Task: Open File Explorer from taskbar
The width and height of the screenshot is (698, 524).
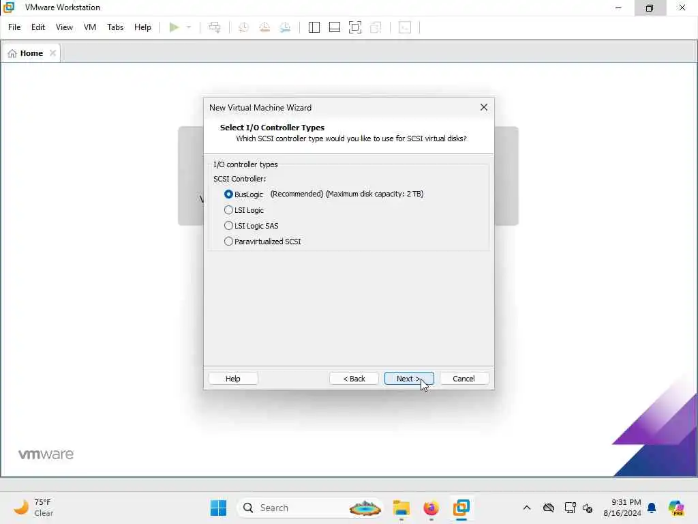Action: click(401, 508)
